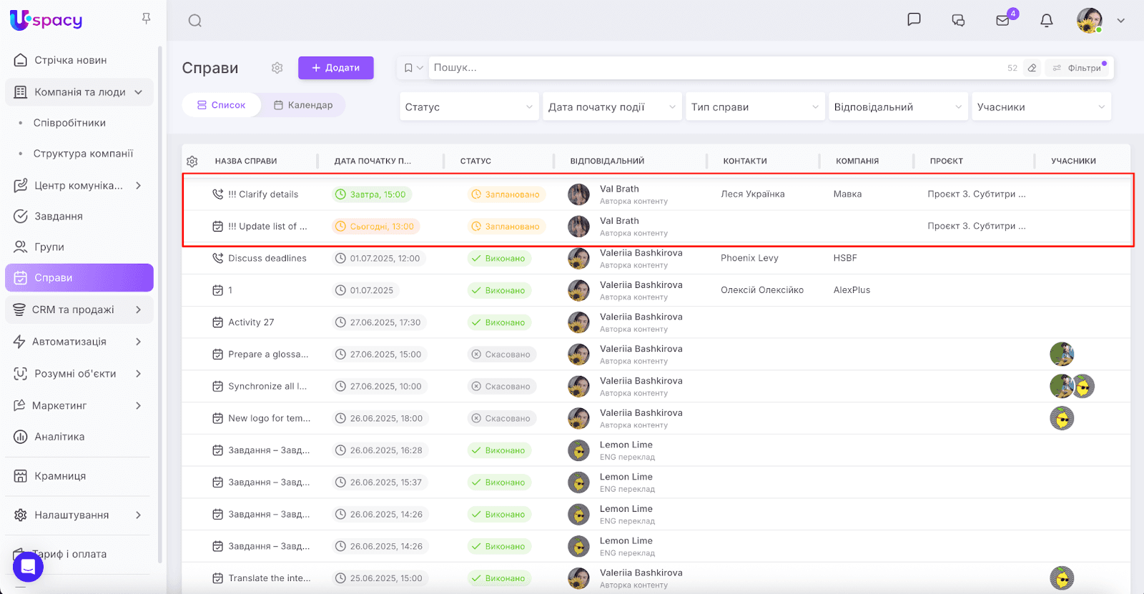Open Завдання in the sidebar
Screen dimensions: 1144x594
(59, 216)
